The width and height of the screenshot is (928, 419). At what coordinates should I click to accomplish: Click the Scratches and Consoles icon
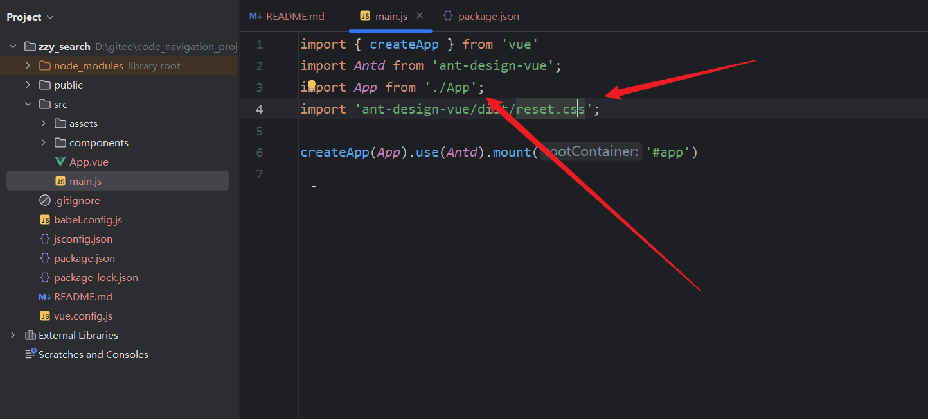point(30,354)
